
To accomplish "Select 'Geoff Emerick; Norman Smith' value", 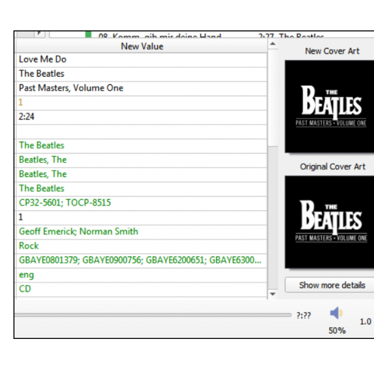I will (x=141, y=231).
